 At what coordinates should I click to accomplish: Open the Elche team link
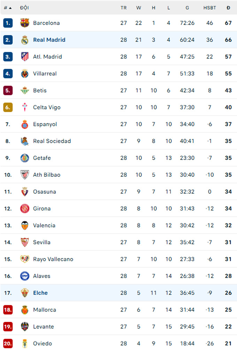click(40, 293)
